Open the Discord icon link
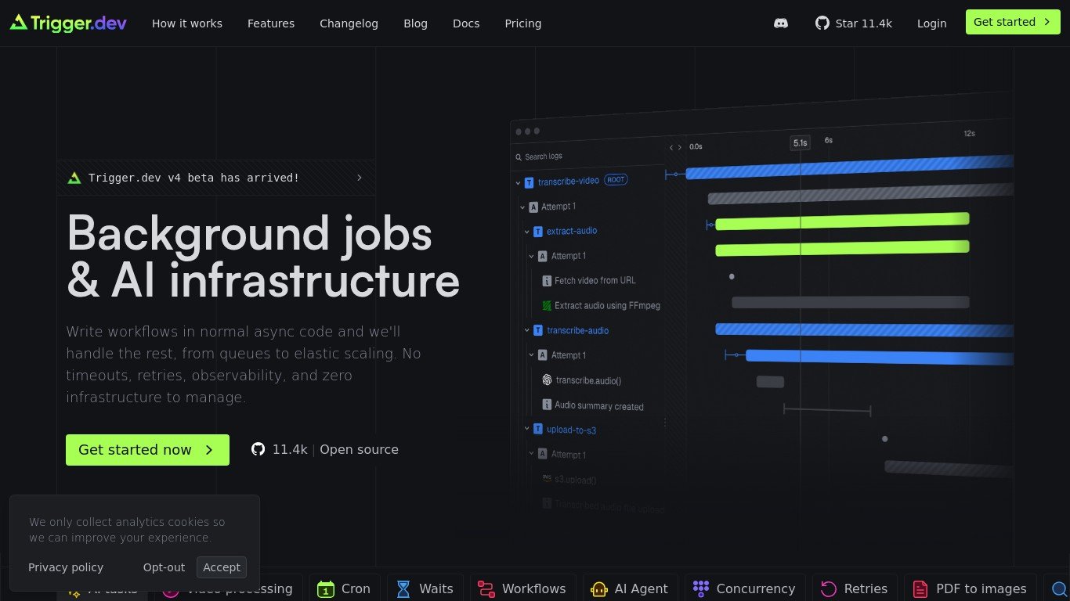The height and width of the screenshot is (601, 1070). [780, 23]
